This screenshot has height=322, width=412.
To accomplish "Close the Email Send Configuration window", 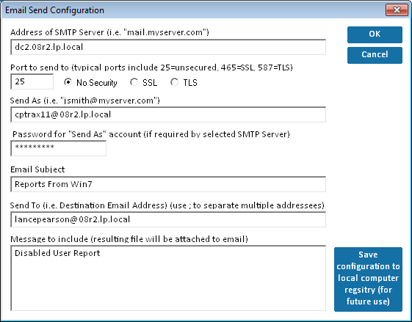I will pos(397,10).
